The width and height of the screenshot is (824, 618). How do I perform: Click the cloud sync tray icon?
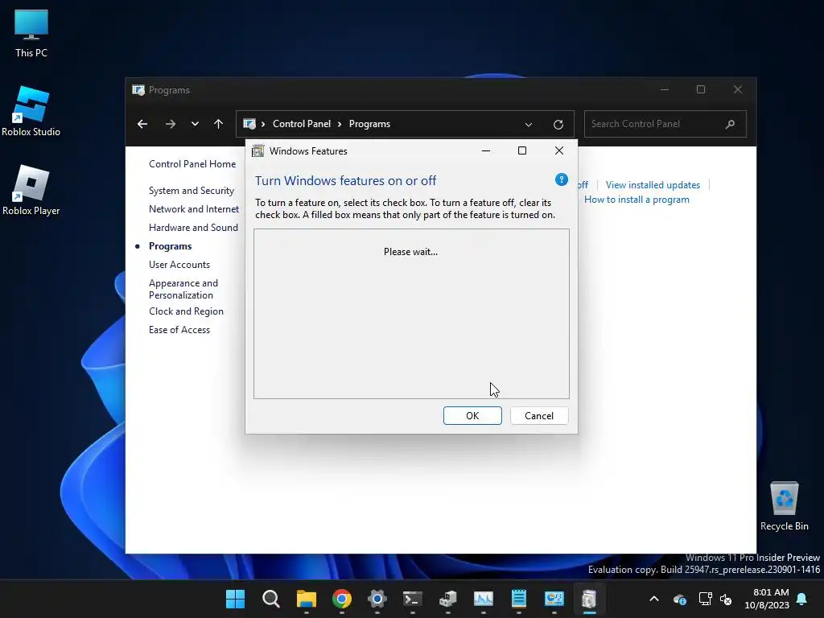pyautogui.click(x=679, y=599)
